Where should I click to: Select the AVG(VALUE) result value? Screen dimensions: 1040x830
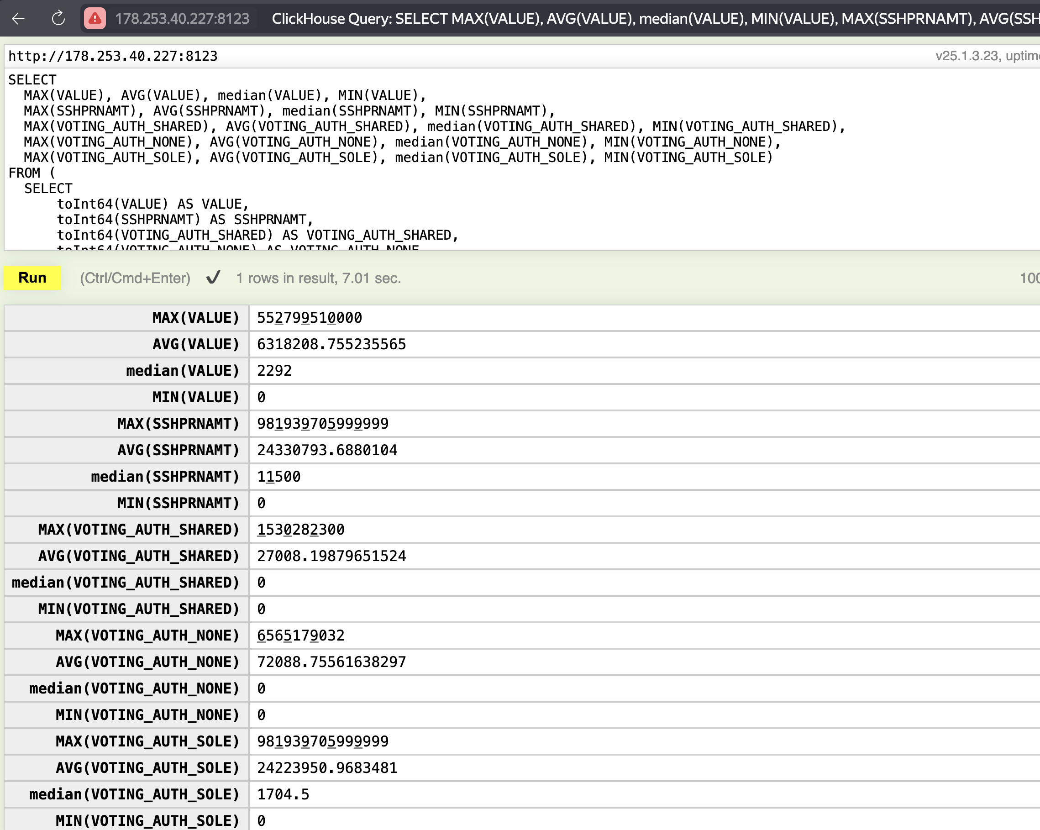click(331, 344)
